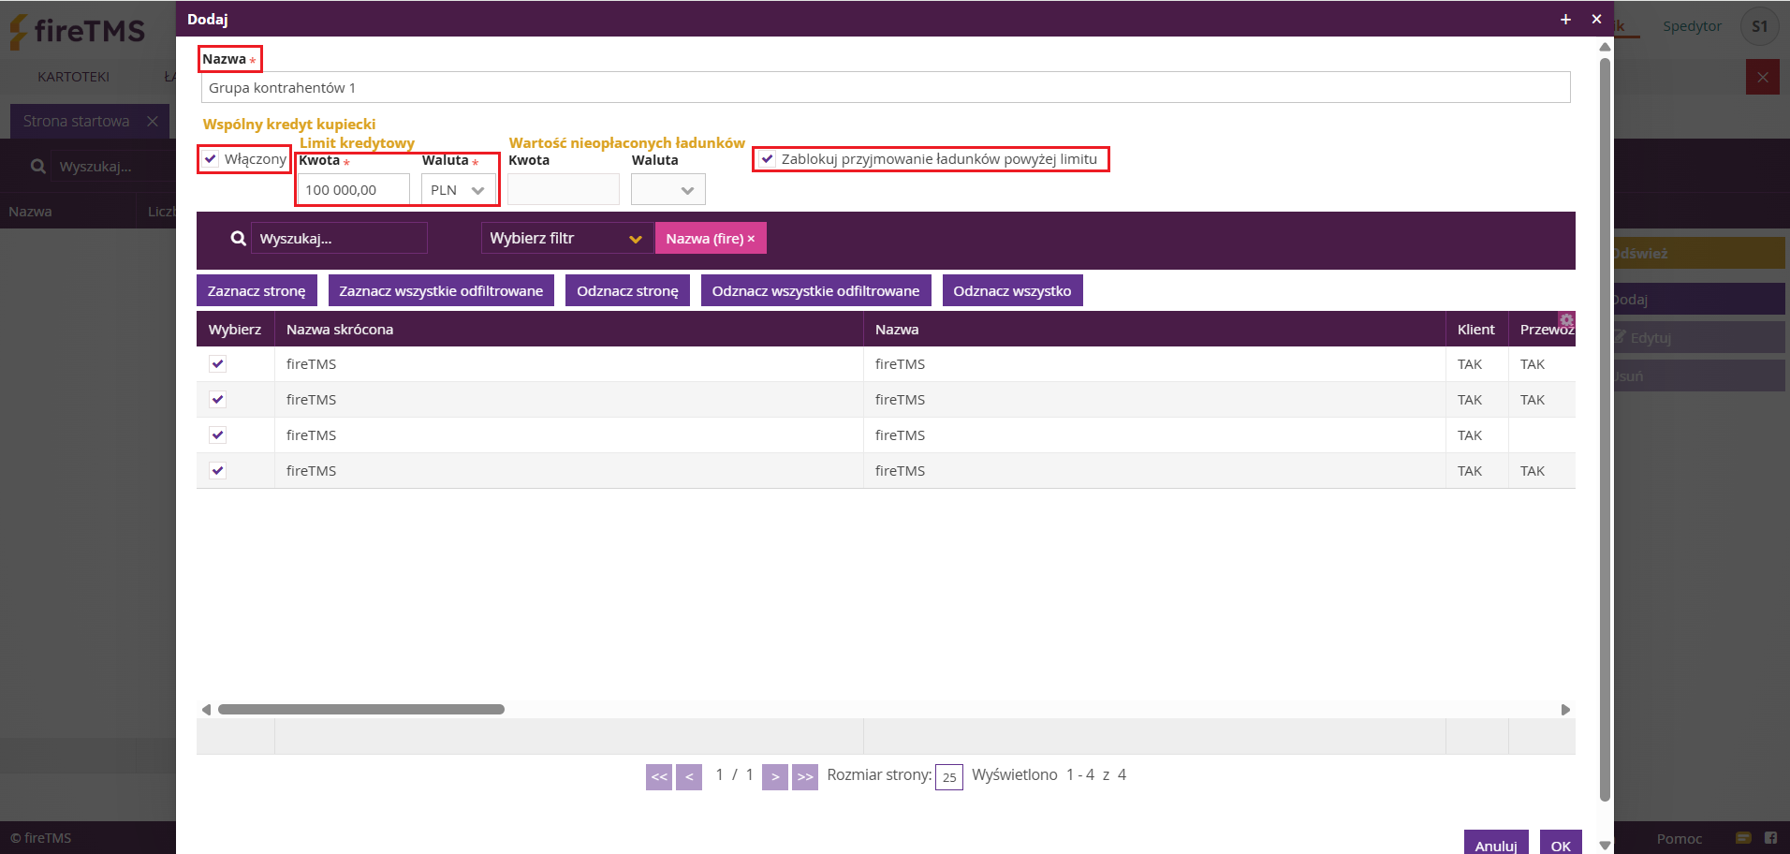Open the chat icon in footer

[1743, 838]
